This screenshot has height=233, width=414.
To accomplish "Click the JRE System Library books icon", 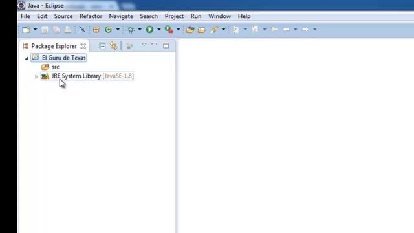I will point(45,76).
